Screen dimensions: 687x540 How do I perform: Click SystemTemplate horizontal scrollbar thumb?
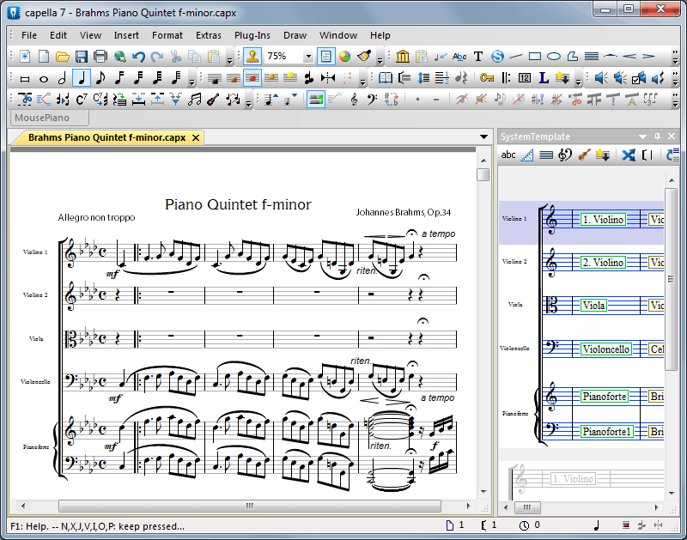pyautogui.click(x=527, y=507)
